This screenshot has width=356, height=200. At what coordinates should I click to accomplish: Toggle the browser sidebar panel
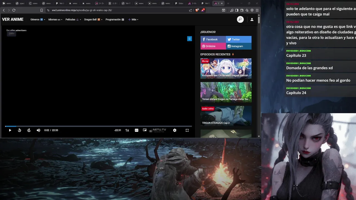tap(237, 10)
